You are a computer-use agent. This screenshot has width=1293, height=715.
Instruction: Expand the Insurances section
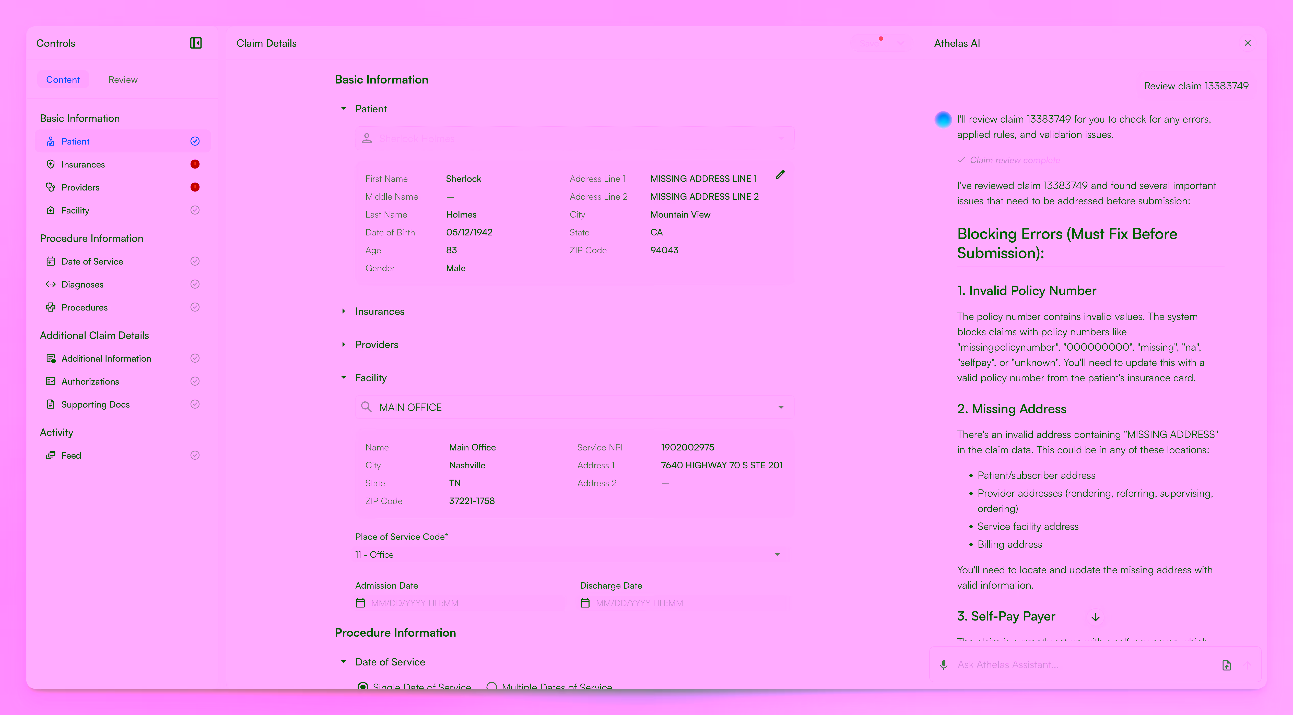point(344,312)
